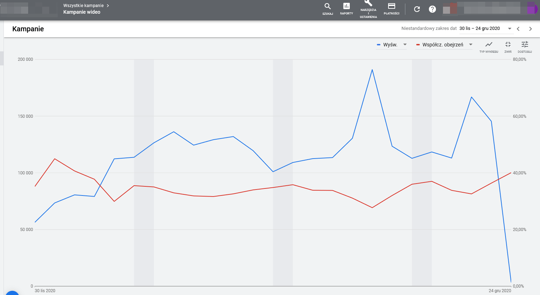
Task: Click the Kampanie wideo breadcrumb title
Action: pyautogui.click(x=82, y=12)
